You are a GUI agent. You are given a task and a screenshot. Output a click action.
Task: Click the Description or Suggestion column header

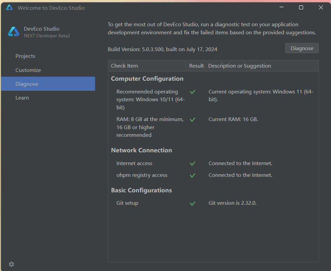click(x=262, y=66)
